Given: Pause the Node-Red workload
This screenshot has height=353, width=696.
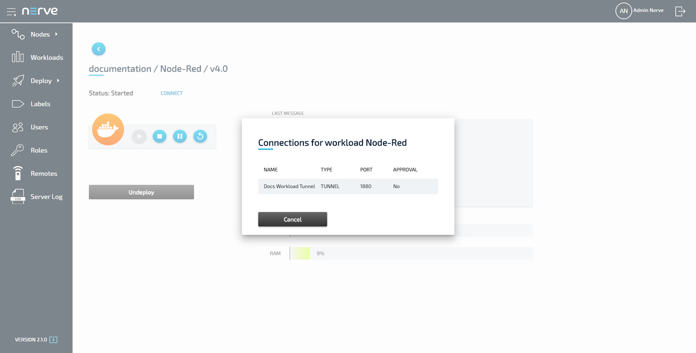Looking at the screenshot, I should [180, 136].
